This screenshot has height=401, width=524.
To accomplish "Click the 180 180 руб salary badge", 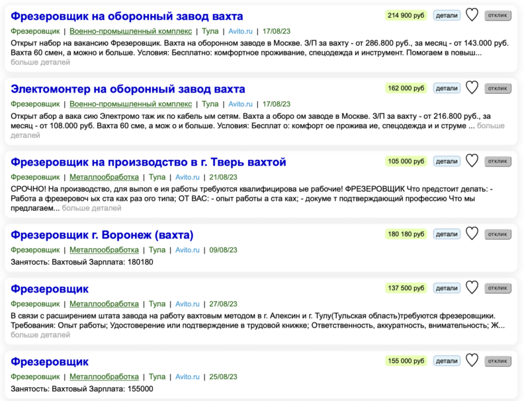I will 406,234.
